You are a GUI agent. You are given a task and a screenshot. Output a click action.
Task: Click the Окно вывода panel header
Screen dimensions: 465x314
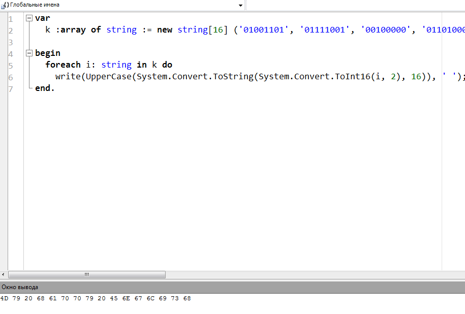tap(20, 287)
